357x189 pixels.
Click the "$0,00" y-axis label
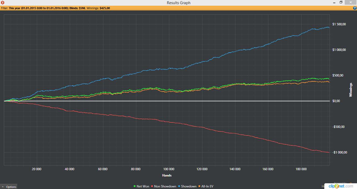(336, 101)
